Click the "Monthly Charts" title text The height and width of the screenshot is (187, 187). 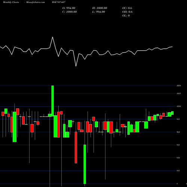(11, 2)
